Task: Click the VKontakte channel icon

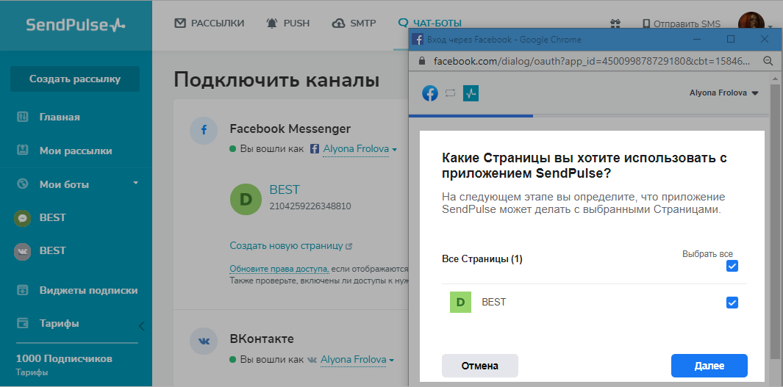Action: pyautogui.click(x=204, y=341)
